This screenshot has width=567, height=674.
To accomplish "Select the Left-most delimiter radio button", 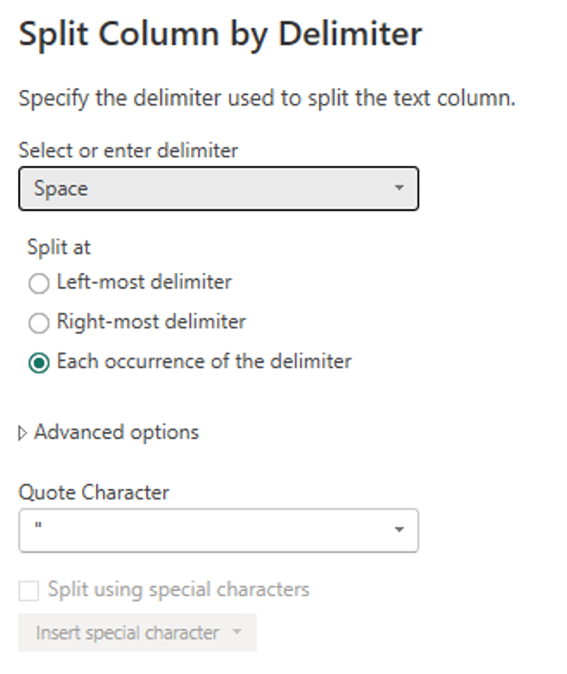I will (39, 283).
